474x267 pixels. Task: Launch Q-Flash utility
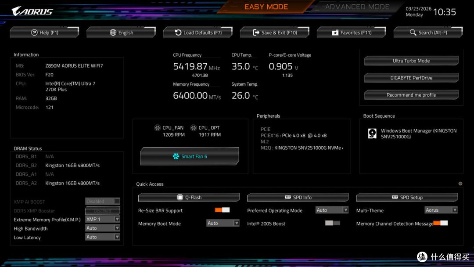coord(189,198)
